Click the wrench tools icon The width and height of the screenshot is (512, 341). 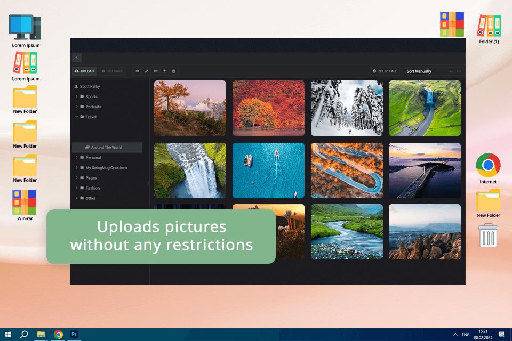147,71
